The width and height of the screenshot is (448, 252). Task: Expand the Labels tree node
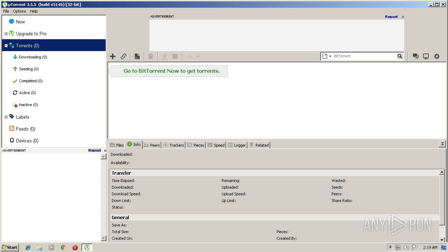pyautogui.click(x=6, y=117)
